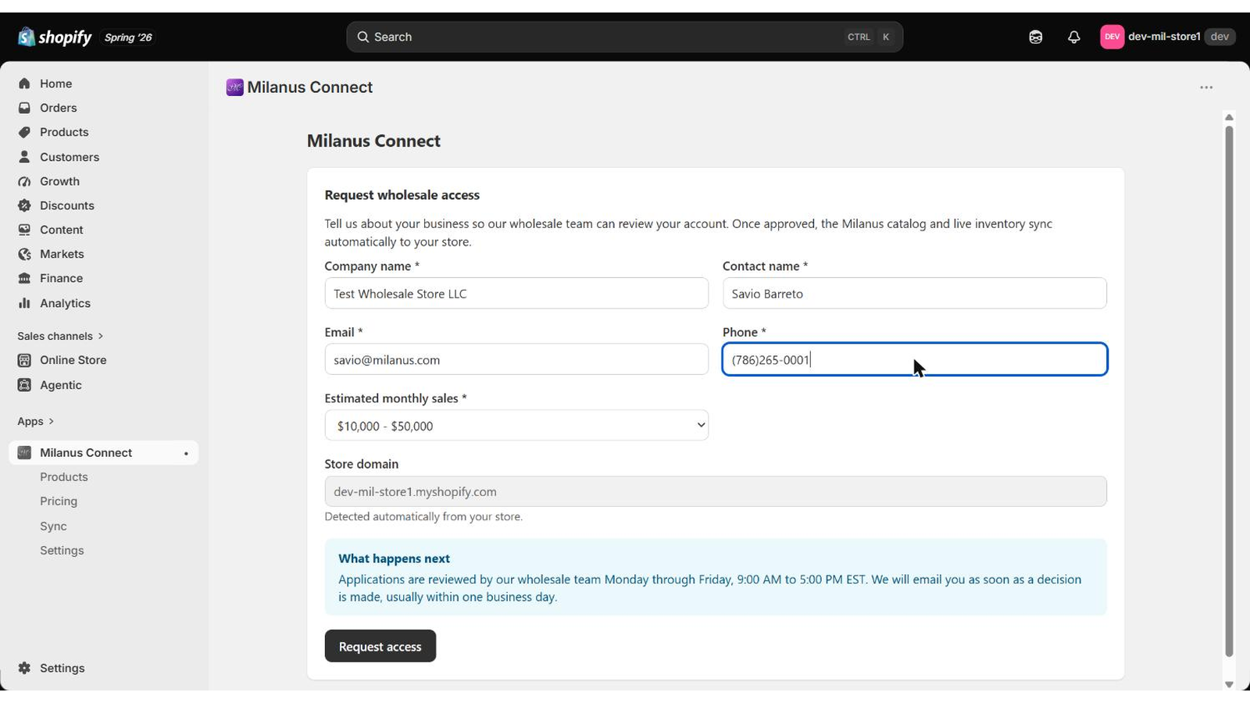The height and width of the screenshot is (703, 1250).
Task: Click the Company name field
Action: 516,294
